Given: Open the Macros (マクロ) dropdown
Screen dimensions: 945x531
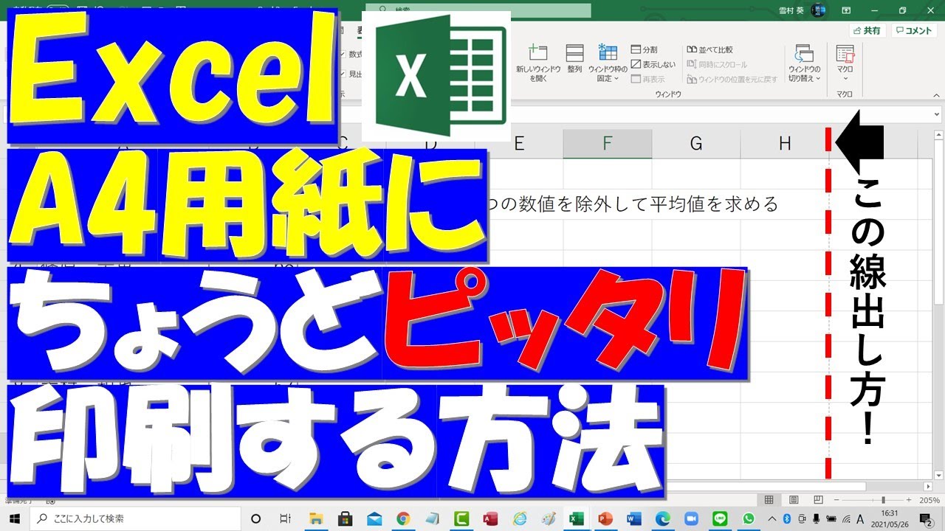Looking at the screenshot, I should (845, 62).
